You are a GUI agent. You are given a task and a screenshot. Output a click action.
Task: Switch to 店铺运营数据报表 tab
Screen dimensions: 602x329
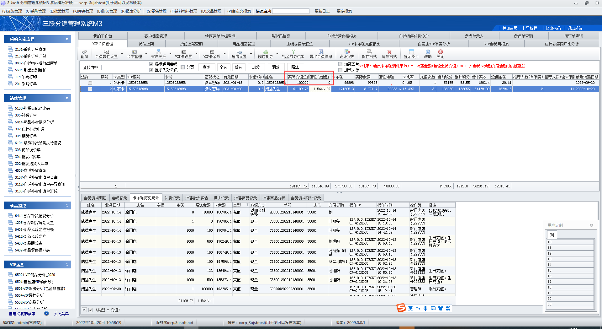[x=341, y=36]
